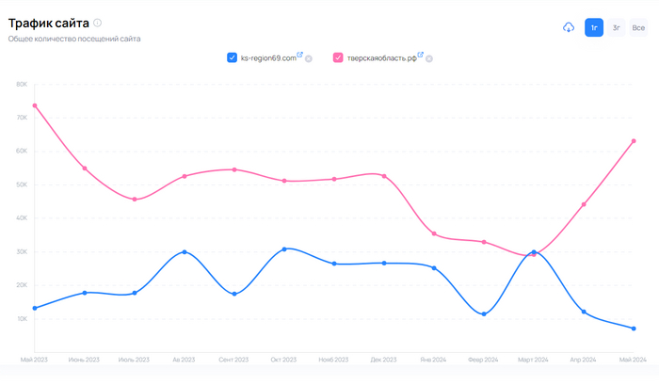Show the Все time range

click(x=638, y=28)
